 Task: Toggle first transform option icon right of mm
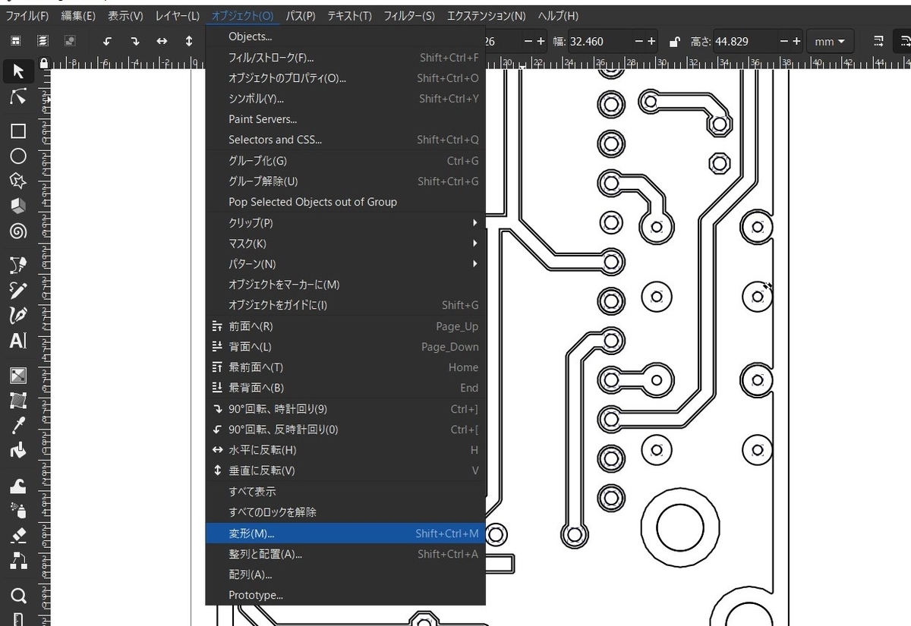(x=878, y=41)
